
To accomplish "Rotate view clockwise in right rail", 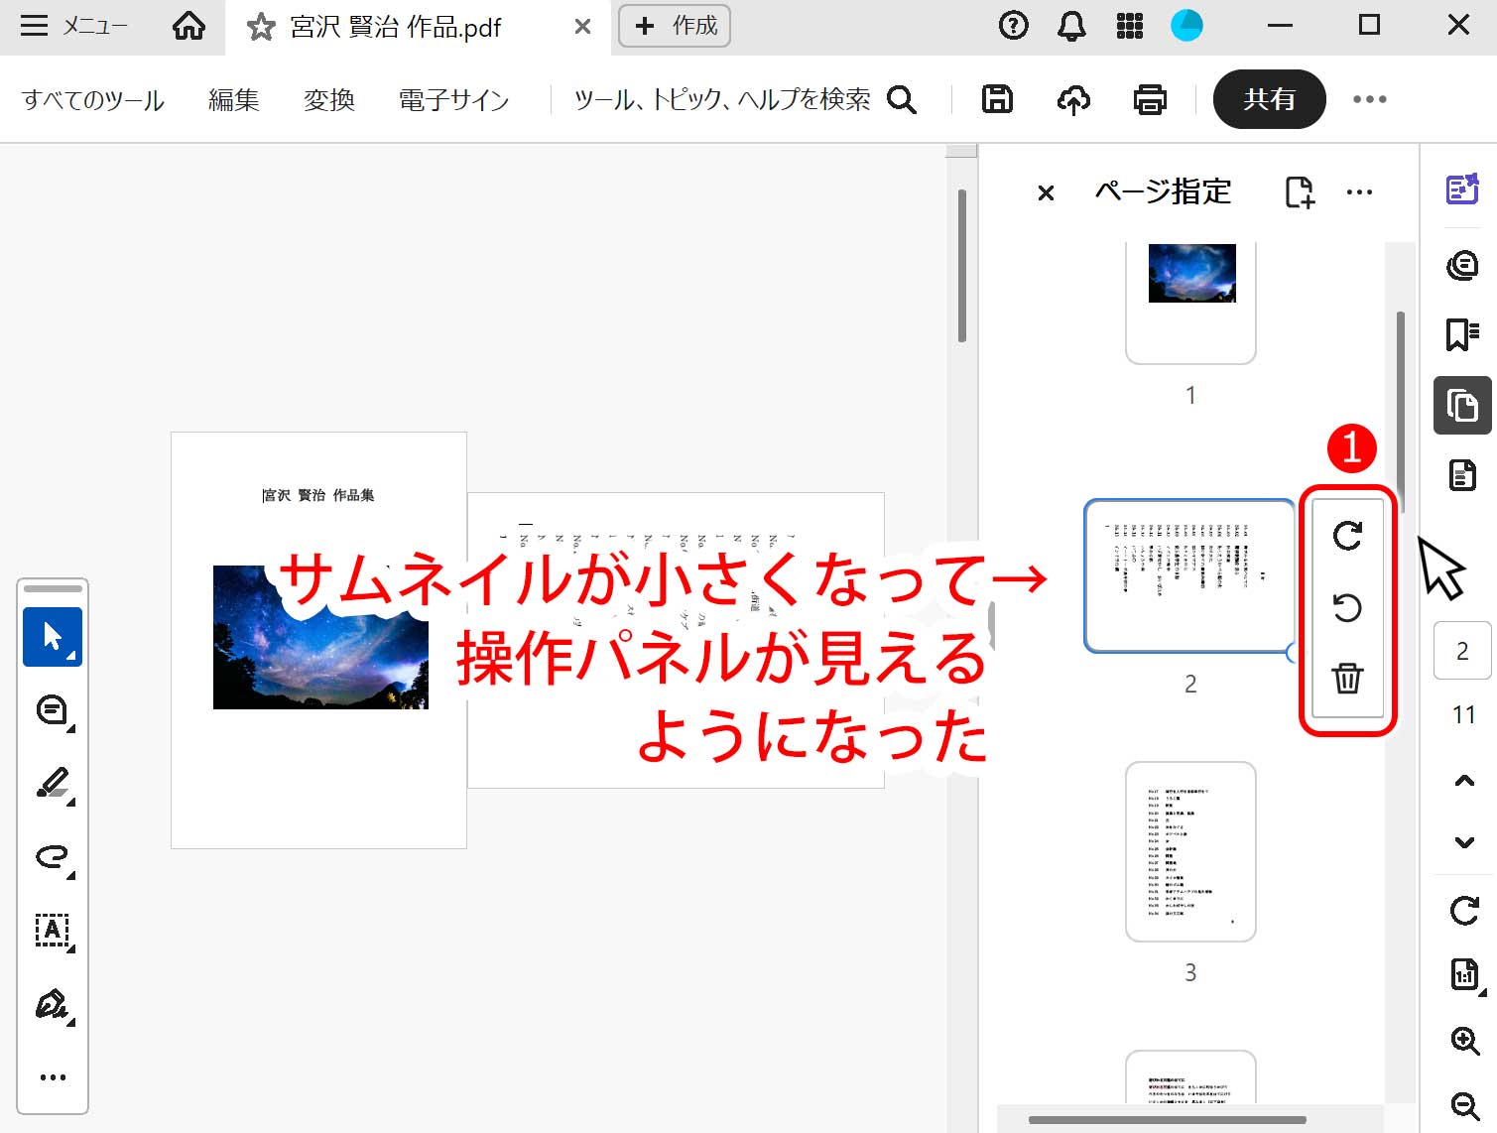I will (1464, 911).
